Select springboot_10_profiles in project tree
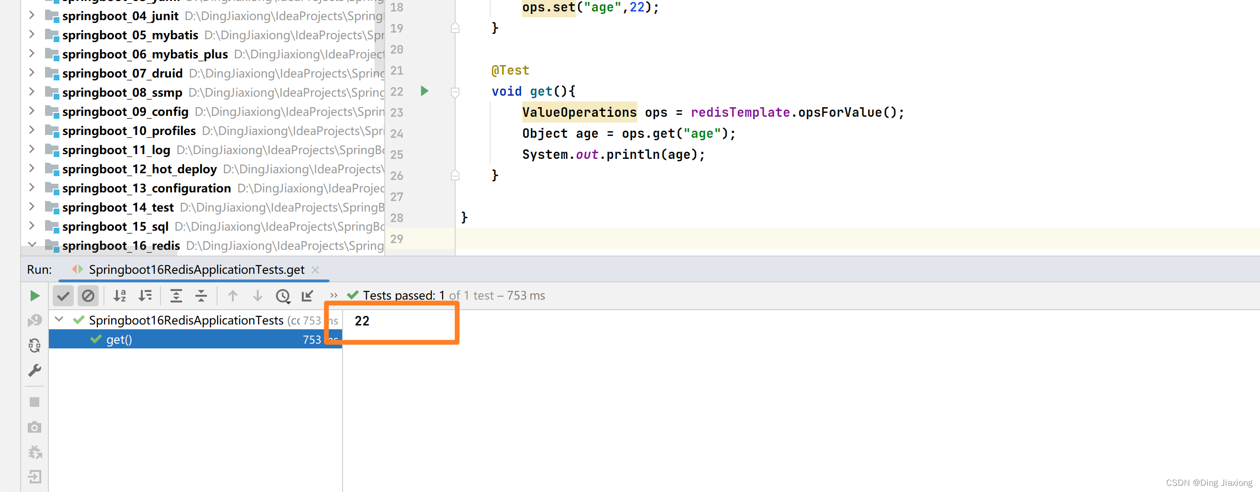 click(x=129, y=131)
